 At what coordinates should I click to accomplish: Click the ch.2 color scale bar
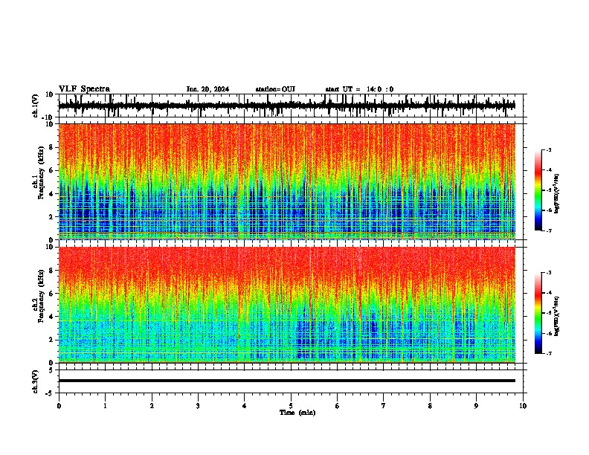coord(538,313)
